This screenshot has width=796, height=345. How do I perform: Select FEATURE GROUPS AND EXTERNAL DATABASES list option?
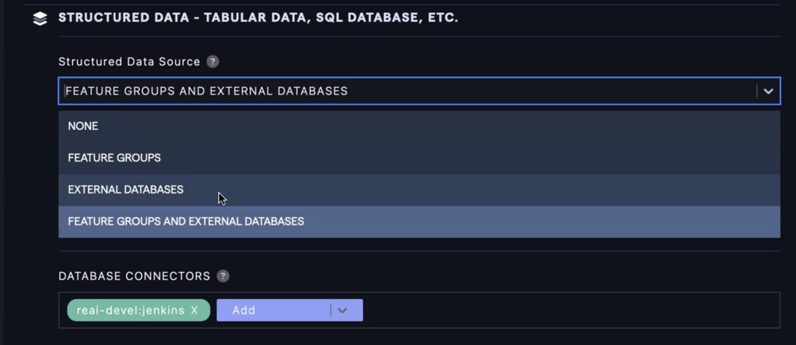[186, 222]
